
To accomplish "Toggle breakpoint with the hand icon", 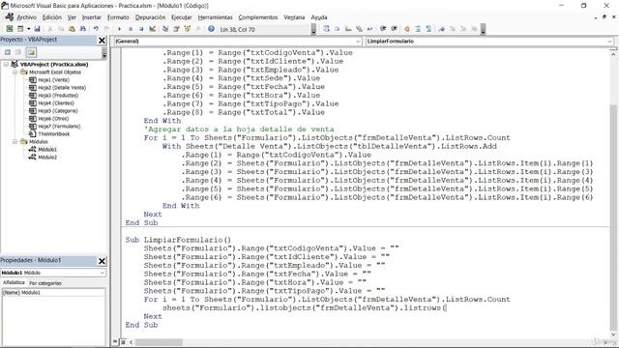I will [x=407, y=29].
